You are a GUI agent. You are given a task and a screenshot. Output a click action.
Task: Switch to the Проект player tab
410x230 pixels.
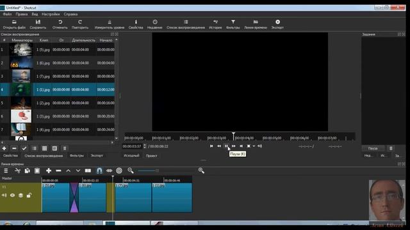151,156
